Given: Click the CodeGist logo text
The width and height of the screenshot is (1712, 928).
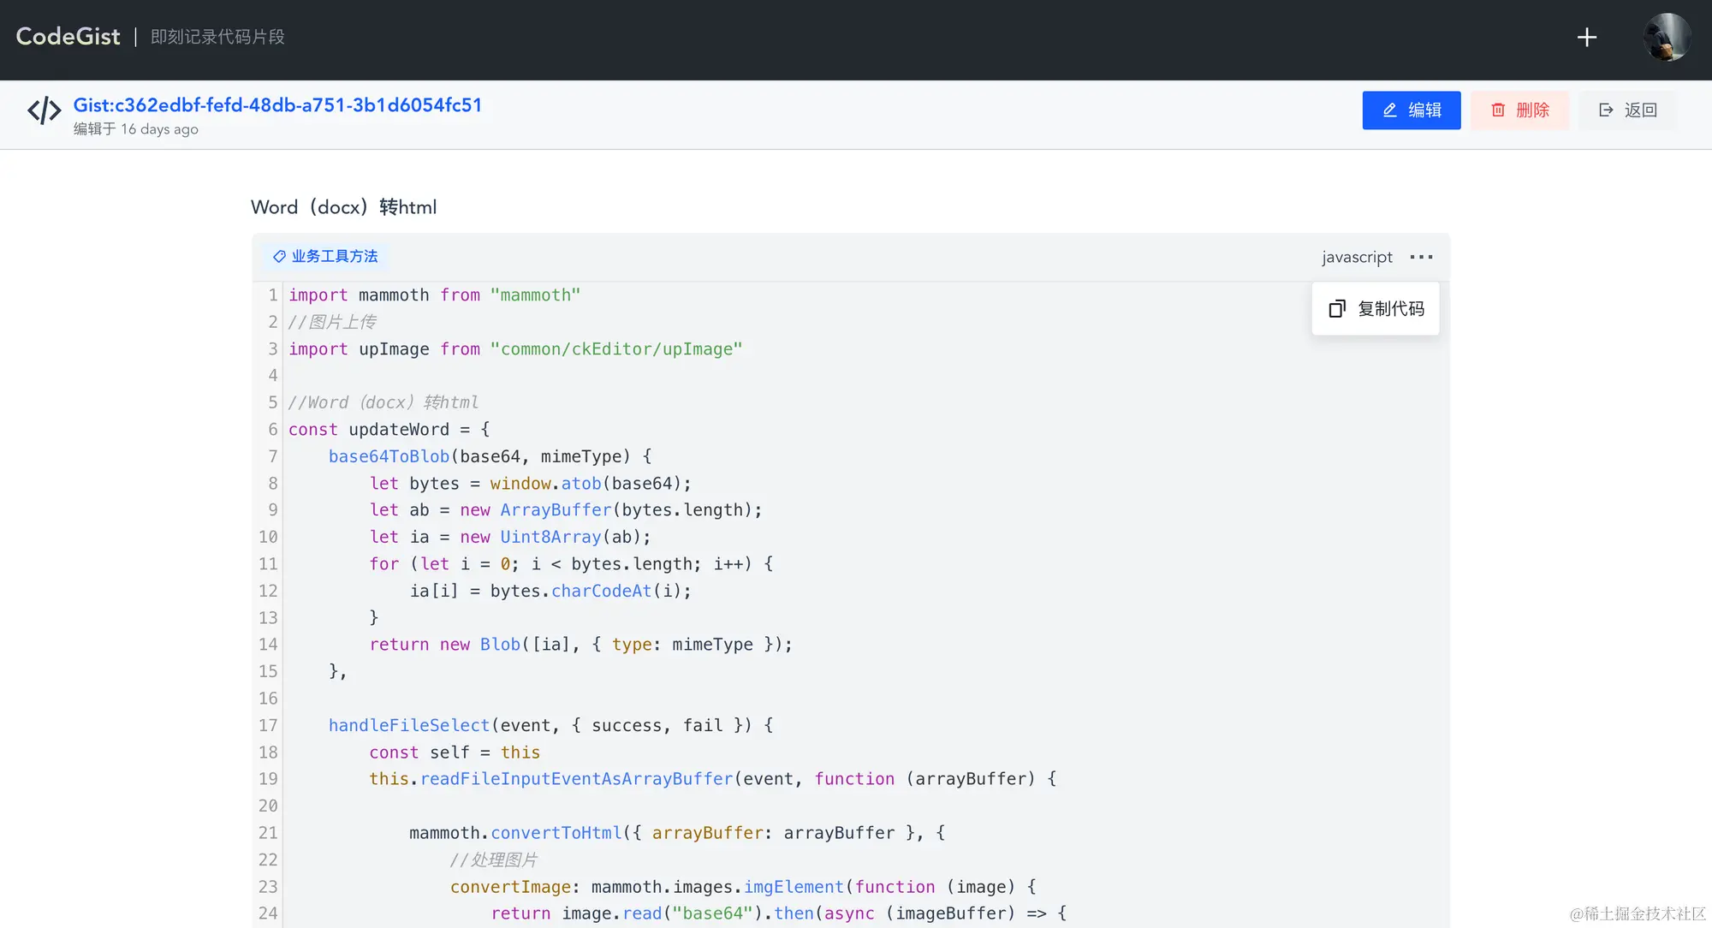Looking at the screenshot, I should pyautogui.click(x=68, y=36).
